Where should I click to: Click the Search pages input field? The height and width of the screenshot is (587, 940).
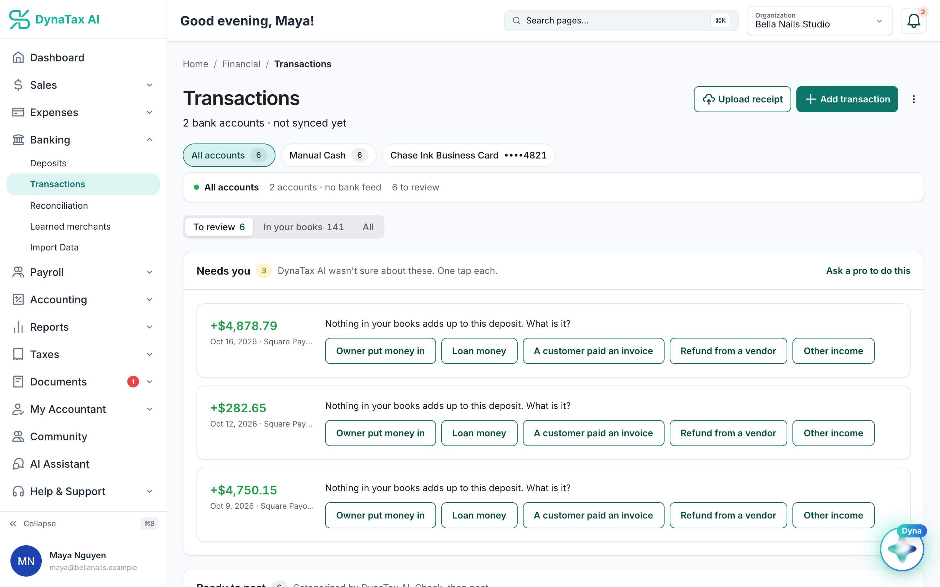(621, 21)
